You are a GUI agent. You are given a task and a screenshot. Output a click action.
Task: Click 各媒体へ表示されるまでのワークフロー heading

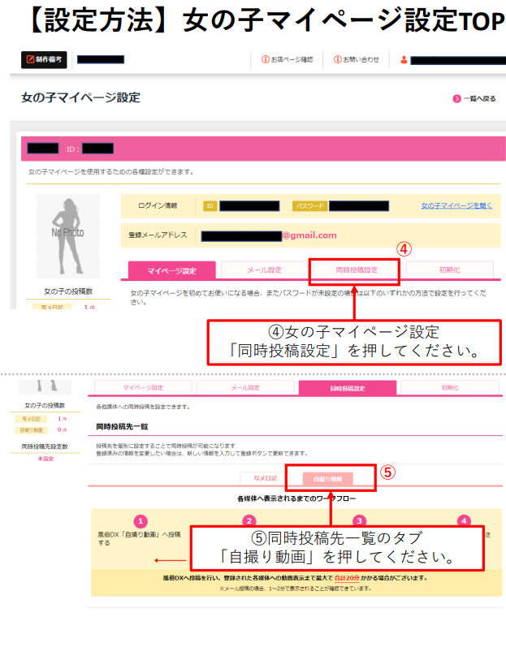[x=296, y=498]
